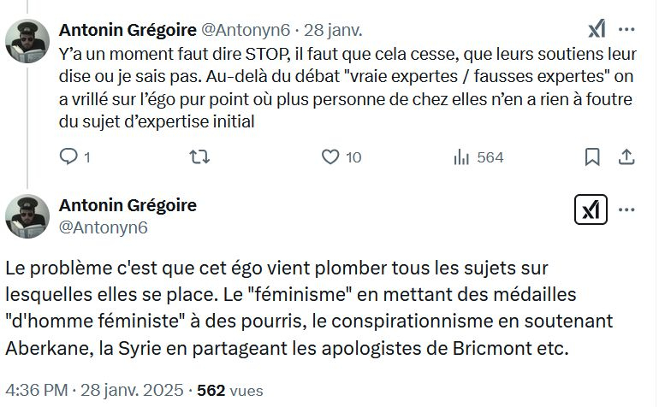The image size is (659, 407).
Task: Click Antonin Grégoire name on second tweet
Action: 128,205
